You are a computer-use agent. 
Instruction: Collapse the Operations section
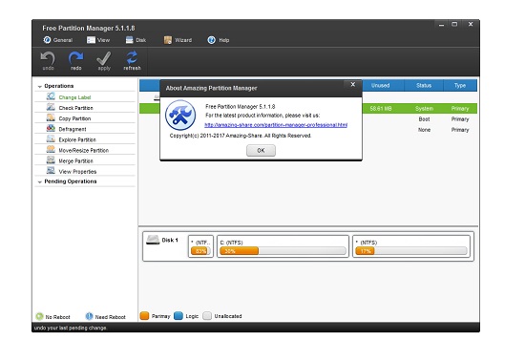(39, 86)
